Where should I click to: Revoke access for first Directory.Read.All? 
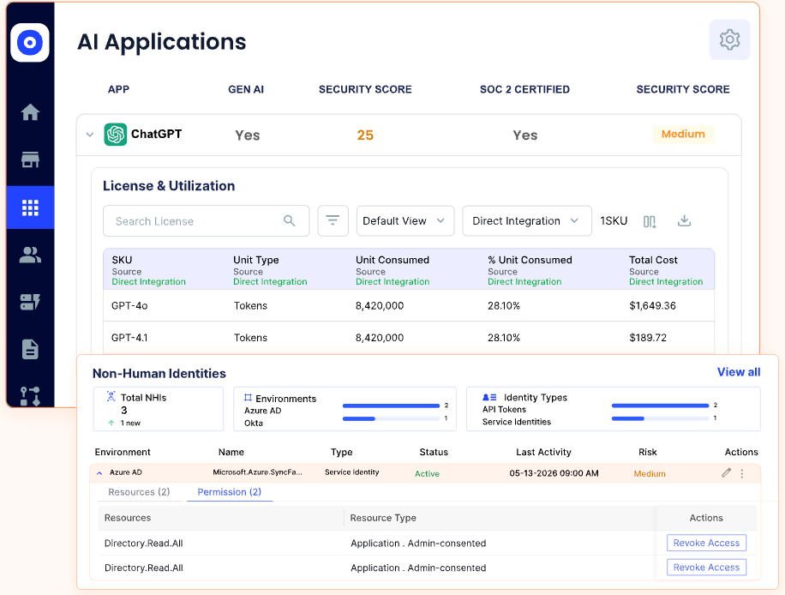tap(706, 543)
